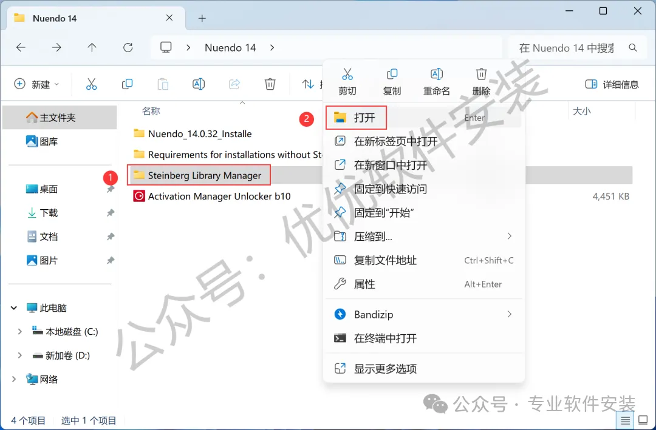Click 重命名 in the context menu

coord(436,82)
